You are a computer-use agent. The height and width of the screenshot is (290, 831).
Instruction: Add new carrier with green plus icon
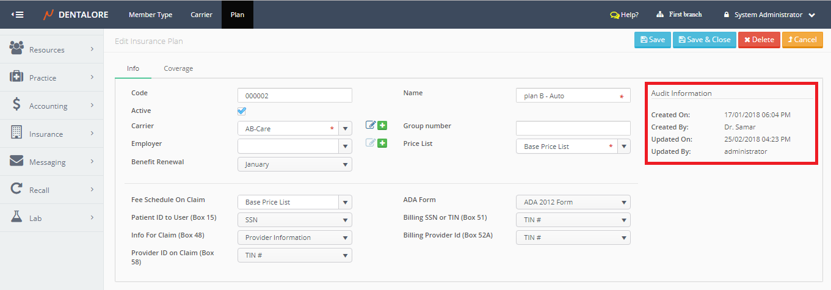pos(382,125)
